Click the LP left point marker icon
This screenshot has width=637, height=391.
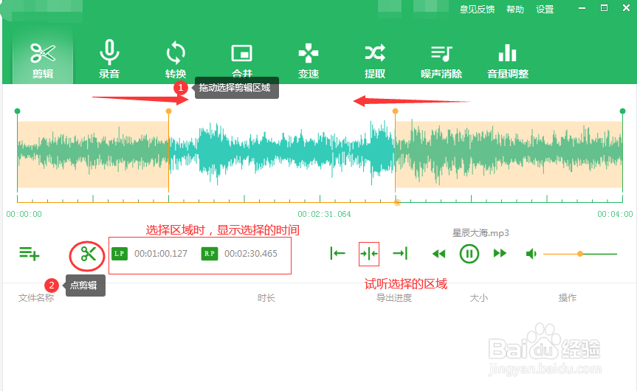[120, 254]
